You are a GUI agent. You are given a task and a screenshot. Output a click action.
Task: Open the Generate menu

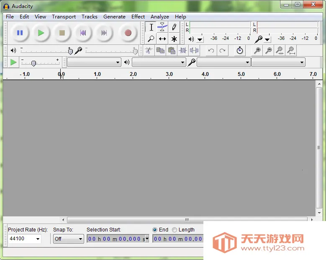(114, 17)
